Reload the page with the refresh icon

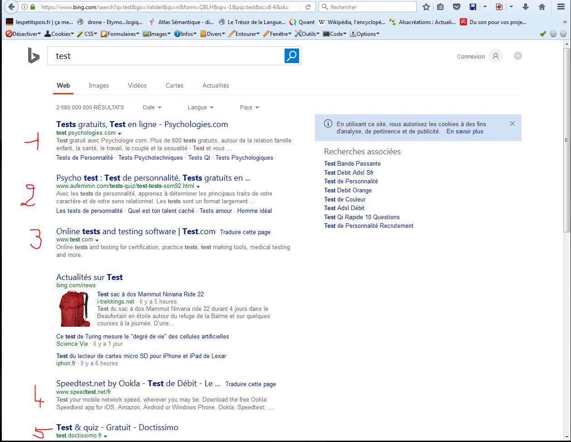[x=308, y=7]
